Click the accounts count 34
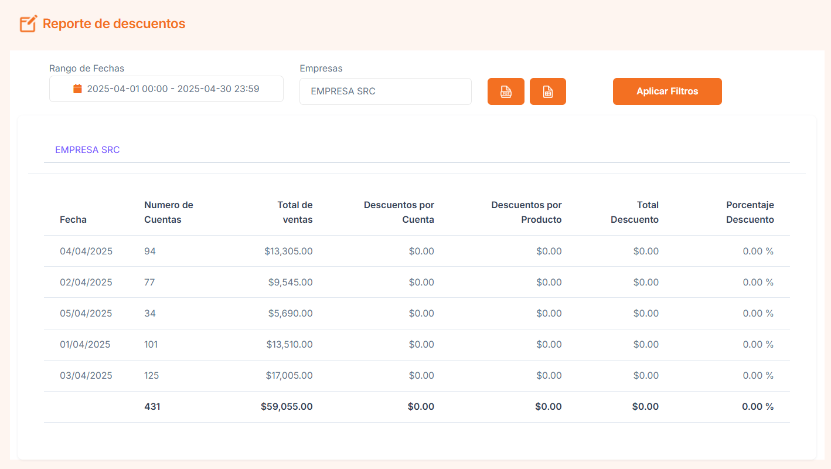 pos(150,313)
